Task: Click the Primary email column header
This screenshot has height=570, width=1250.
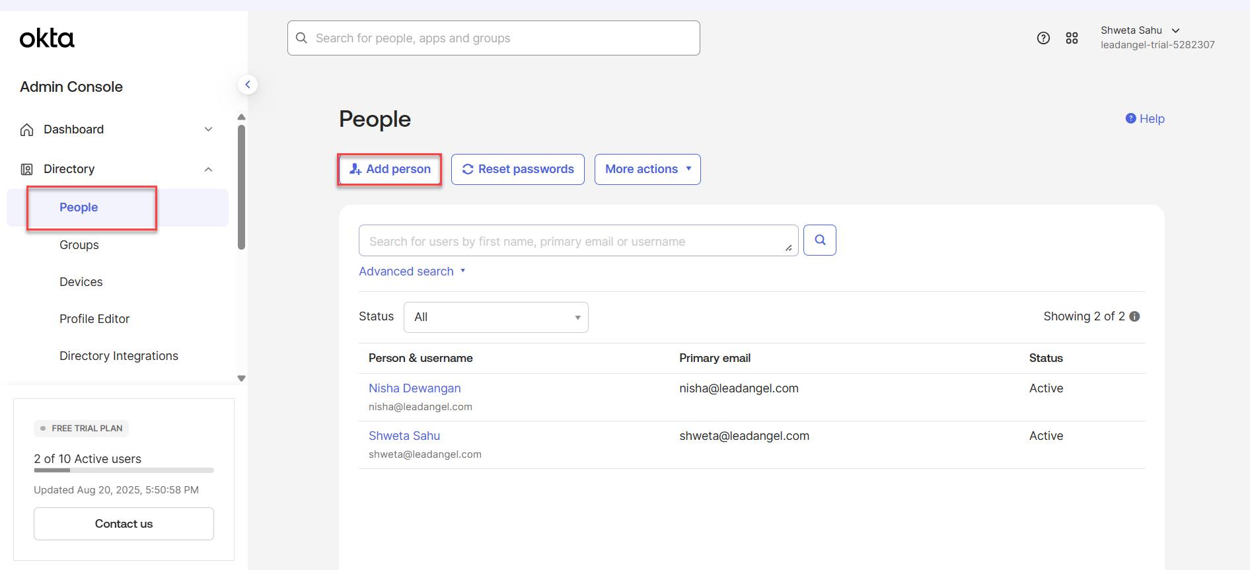Action: (x=715, y=358)
